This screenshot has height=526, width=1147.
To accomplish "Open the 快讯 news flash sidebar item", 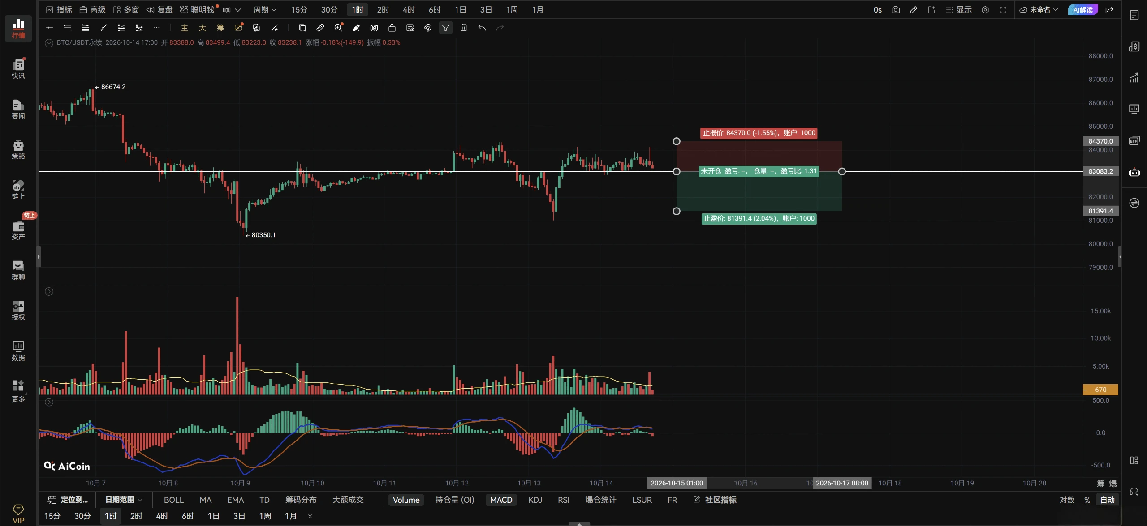I will 18,69.
